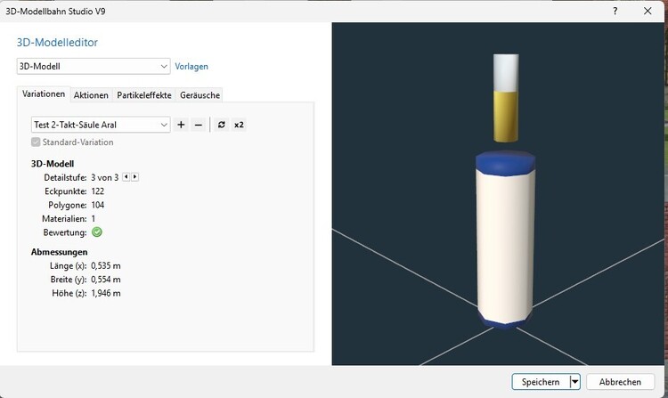Viewport: 668px width, 398px height.
Task: Click the green Bewertung checkmark icon
Action: (97, 232)
